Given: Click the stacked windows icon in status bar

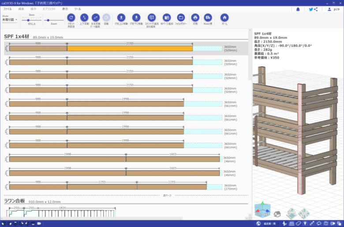Looking at the screenshot, I should (x=339, y=224).
